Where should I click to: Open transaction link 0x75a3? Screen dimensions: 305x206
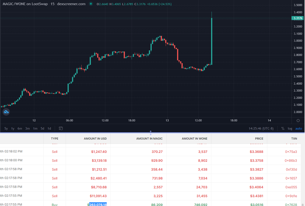click(291, 152)
